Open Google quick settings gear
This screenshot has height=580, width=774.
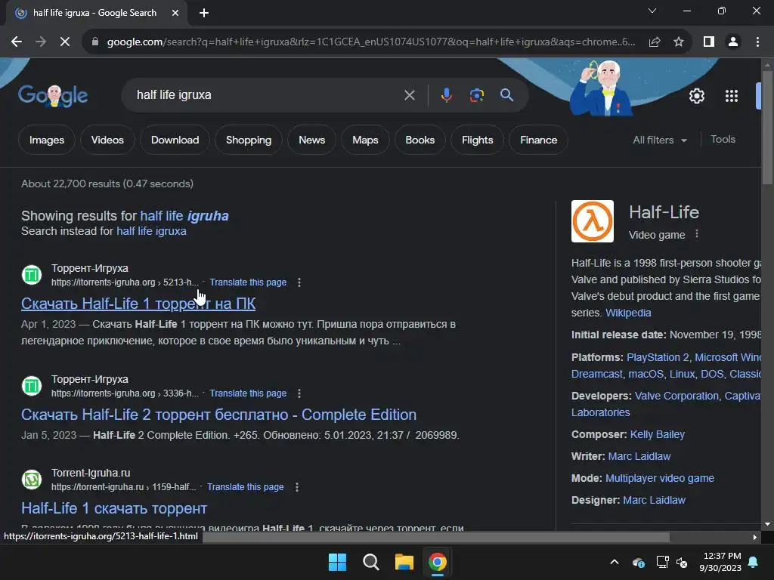coord(696,96)
